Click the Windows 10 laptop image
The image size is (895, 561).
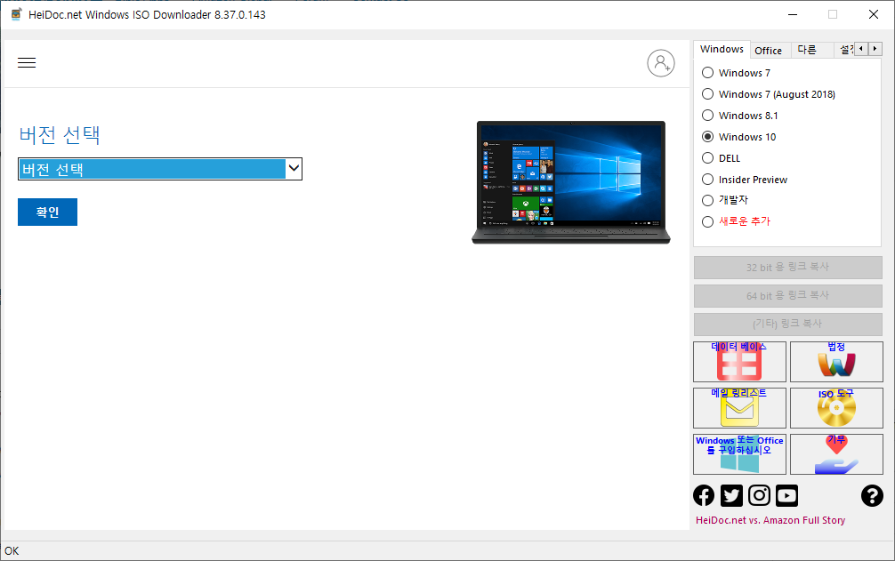click(x=571, y=182)
